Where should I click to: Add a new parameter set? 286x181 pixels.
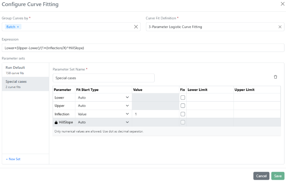[x=13, y=159]
